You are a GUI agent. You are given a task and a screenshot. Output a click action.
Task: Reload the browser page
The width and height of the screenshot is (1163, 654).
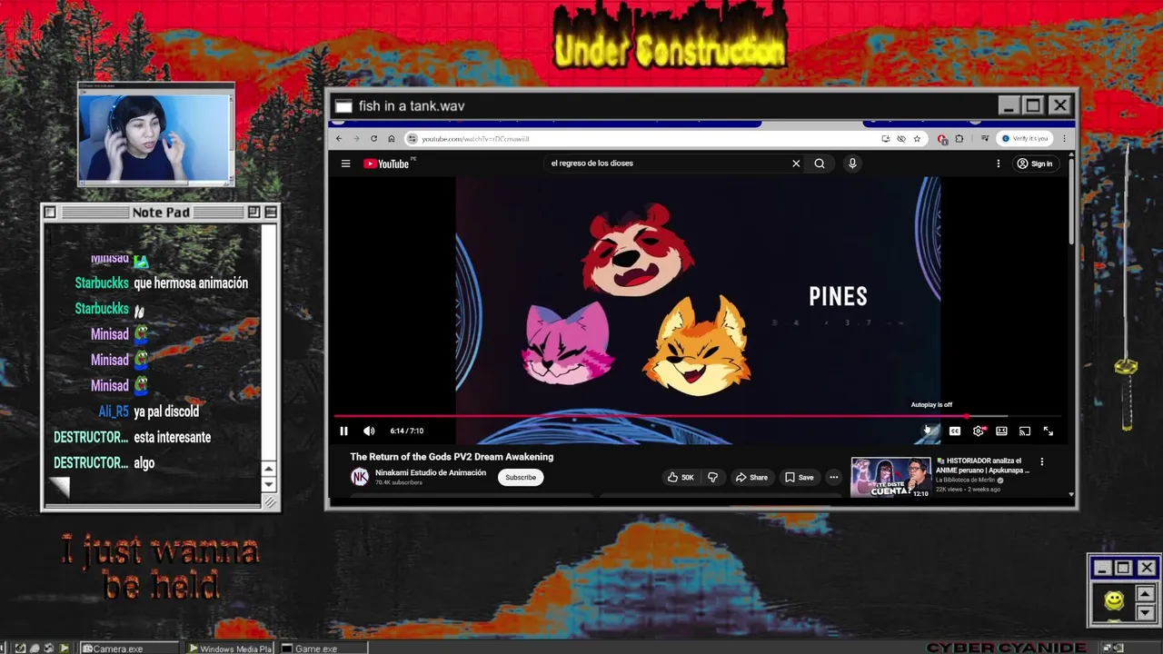point(373,139)
